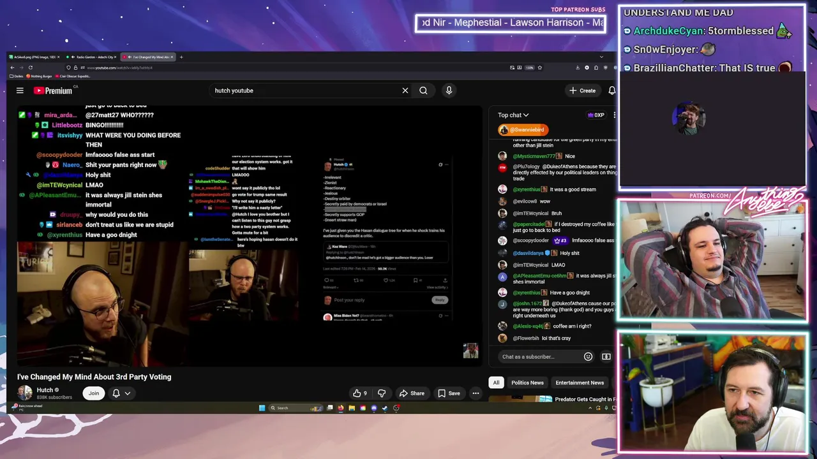Open Firefox from the taskbar
The image size is (817, 459).
click(x=341, y=408)
